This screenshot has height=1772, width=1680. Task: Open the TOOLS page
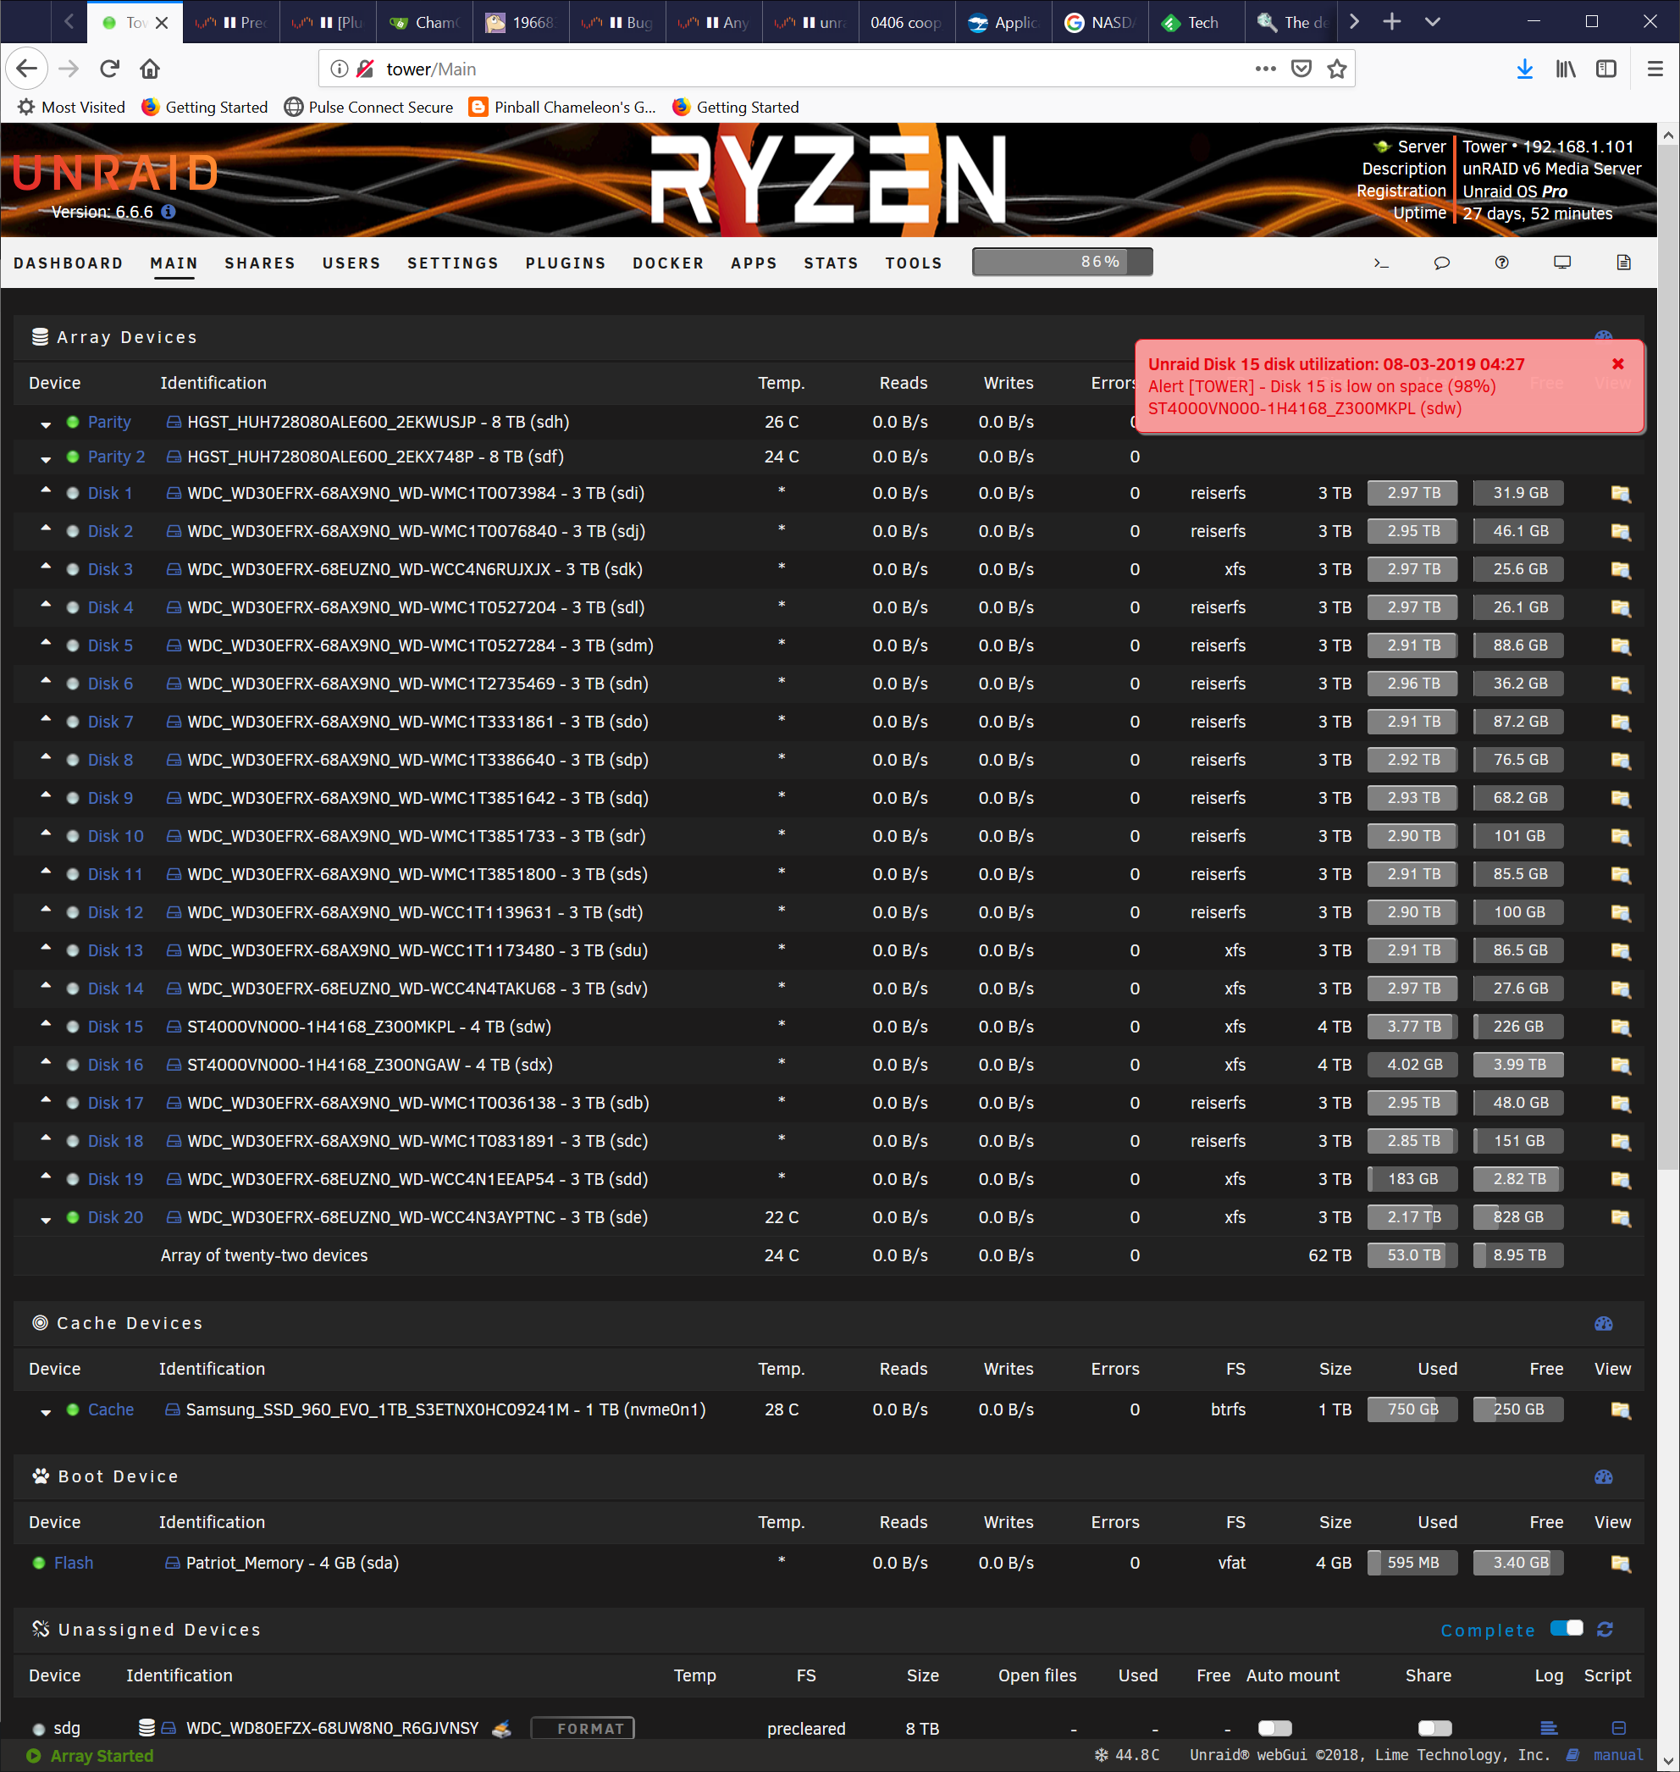tap(914, 263)
